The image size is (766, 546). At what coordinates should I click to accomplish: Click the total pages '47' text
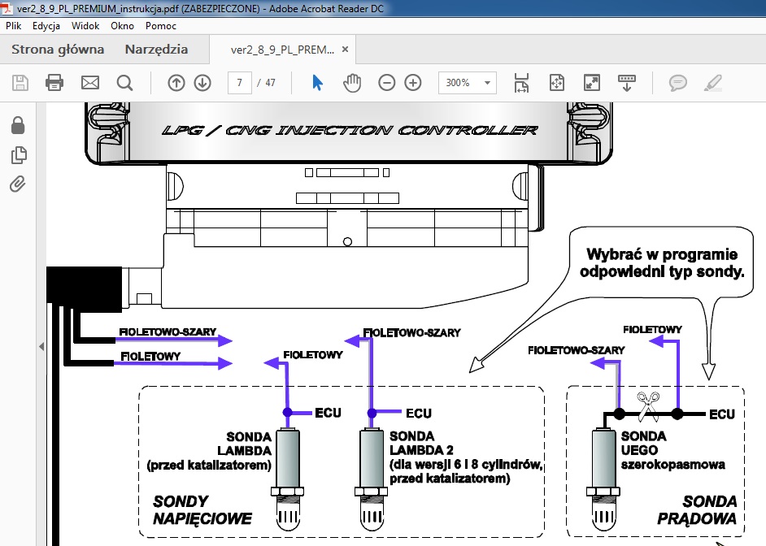pos(270,82)
